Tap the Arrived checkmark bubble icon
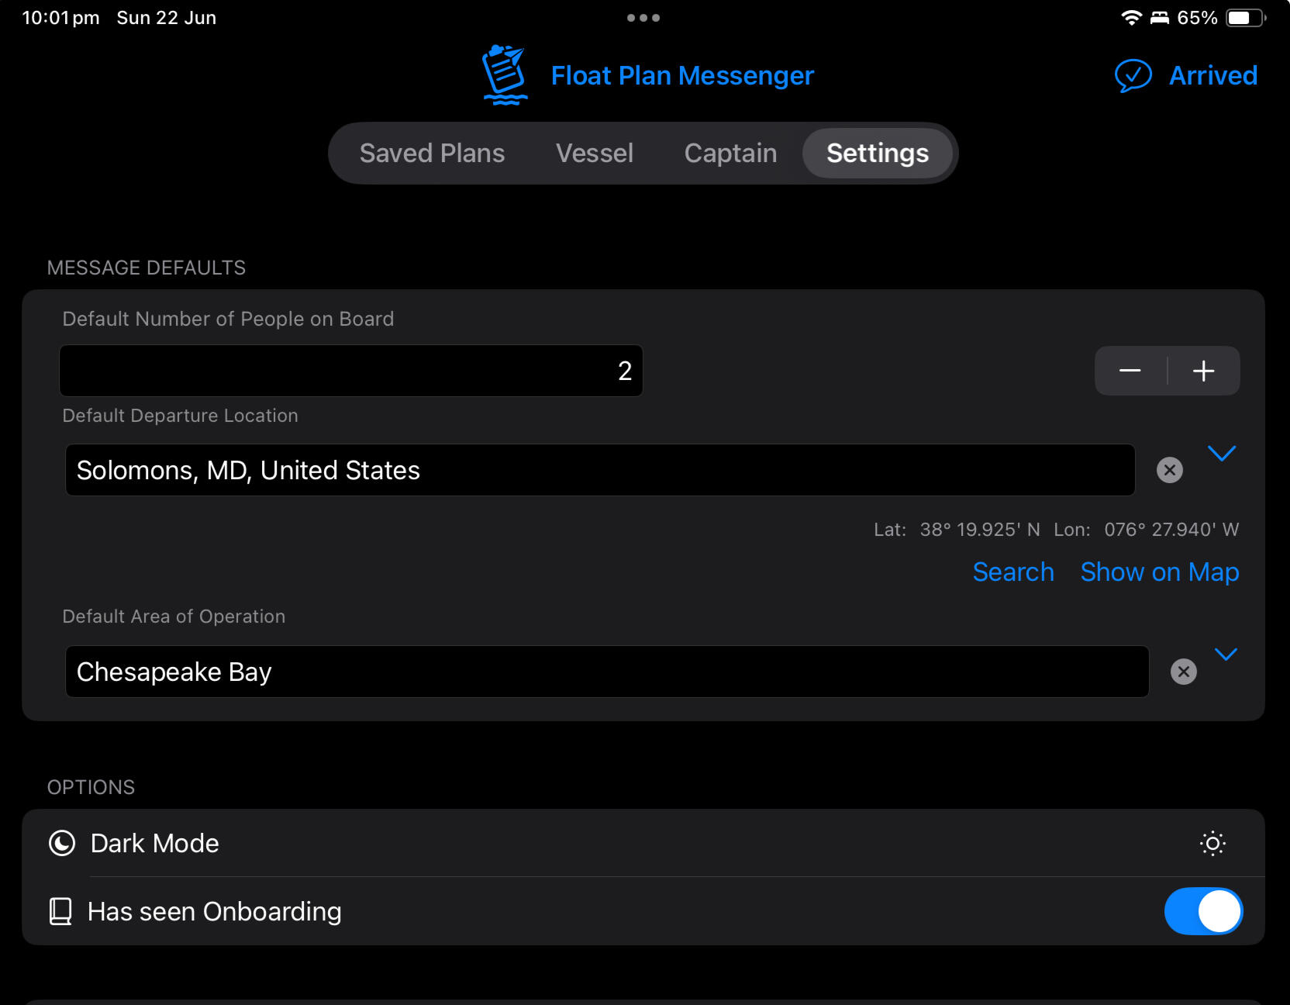This screenshot has height=1005, width=1290. click(1133, 76)
